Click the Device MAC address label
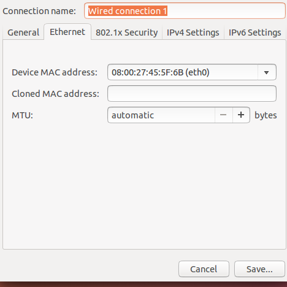Viewport: 287px width, 287px height. (55, 72)
